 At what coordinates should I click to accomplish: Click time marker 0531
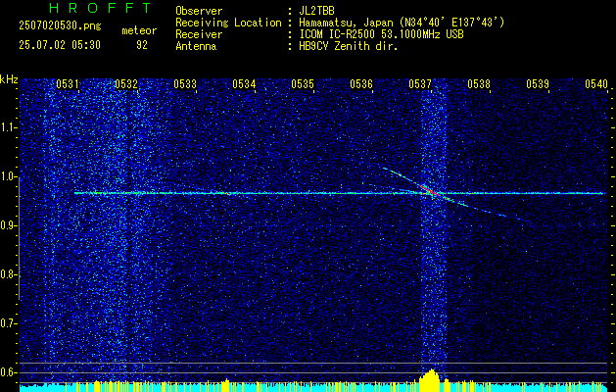pyautogui.click(x=68, y=83)
